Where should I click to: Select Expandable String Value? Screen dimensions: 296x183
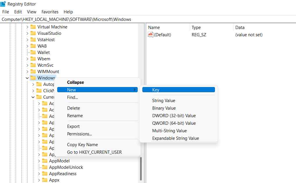tap(179, 138)
